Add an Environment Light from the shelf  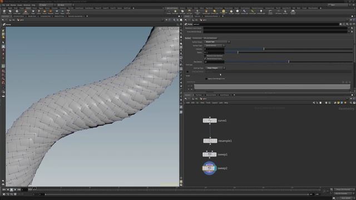coord(224,12)
